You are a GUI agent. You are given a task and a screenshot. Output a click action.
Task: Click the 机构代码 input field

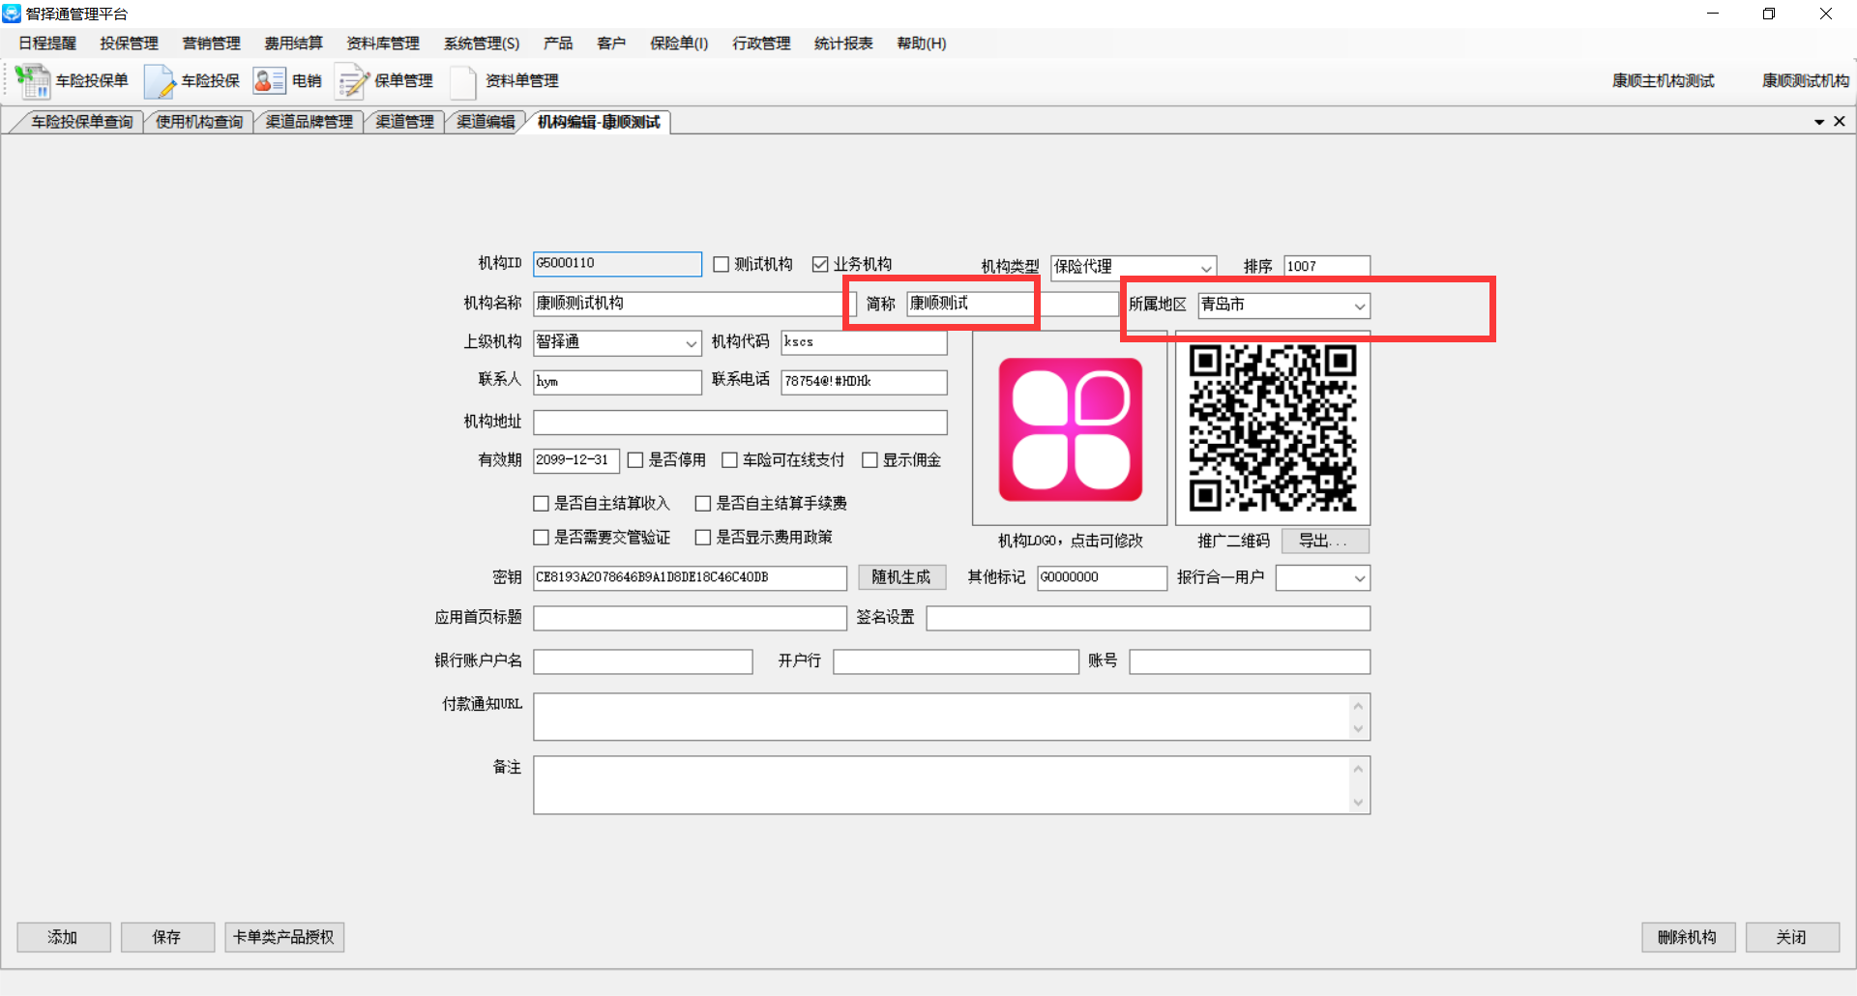pyautogui.click(x=864, y=342)
